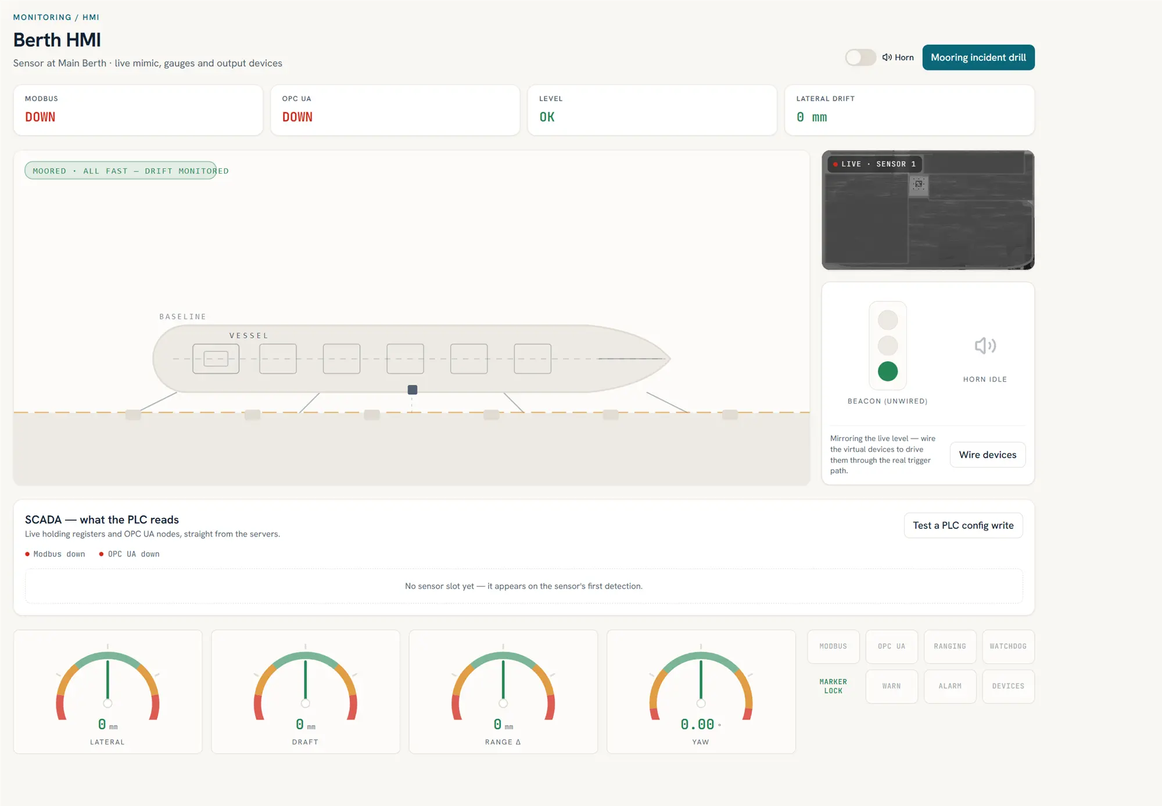Click the middle beacon light
Viewport: 1162px width, 806px height.
tap(888, 346)
